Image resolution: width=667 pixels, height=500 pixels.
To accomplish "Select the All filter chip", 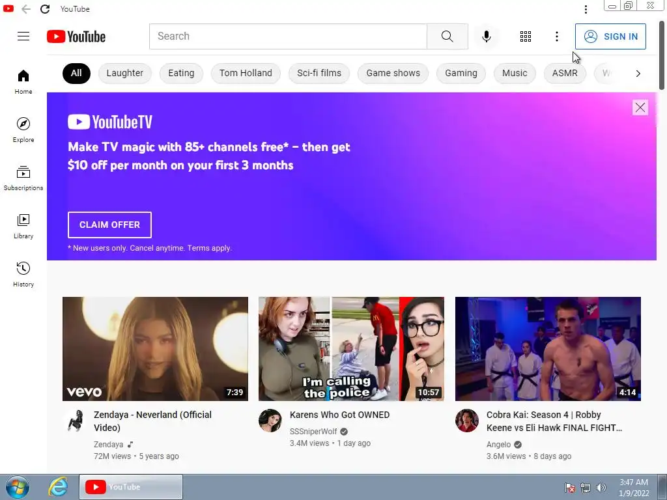I will [76, 73].
